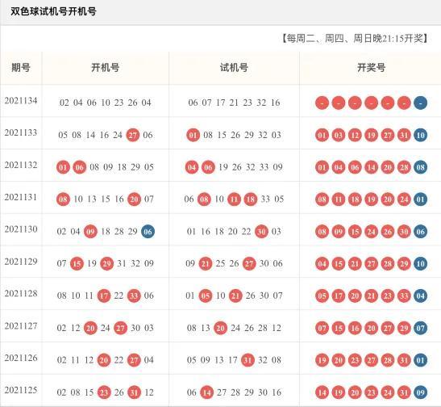Image resolution: width=441 pixels, height=407 pixels.
Task: Click red ball 05 in 2021128 试机号
Action: tap(206, 296)
